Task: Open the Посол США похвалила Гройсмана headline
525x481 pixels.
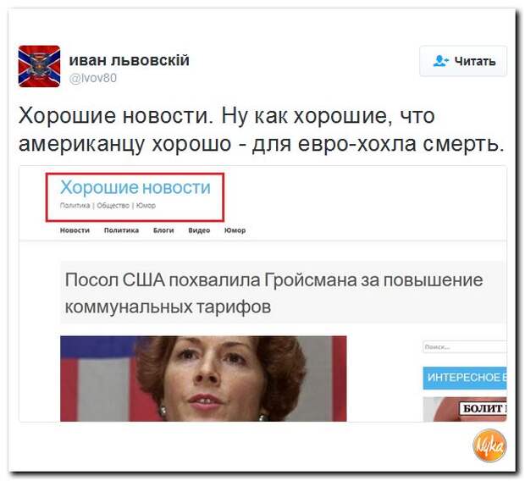Action: [x=274, y=293]
